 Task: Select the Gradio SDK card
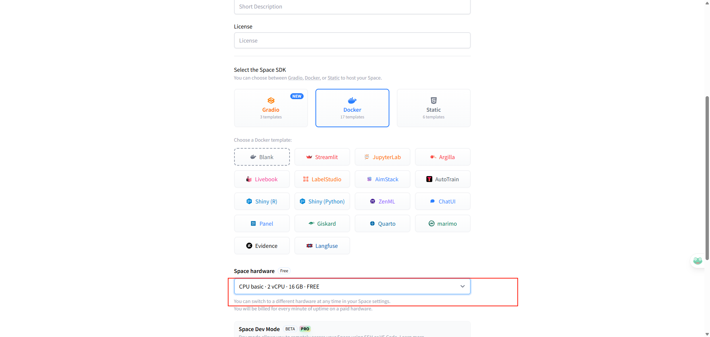pos(271,108)
